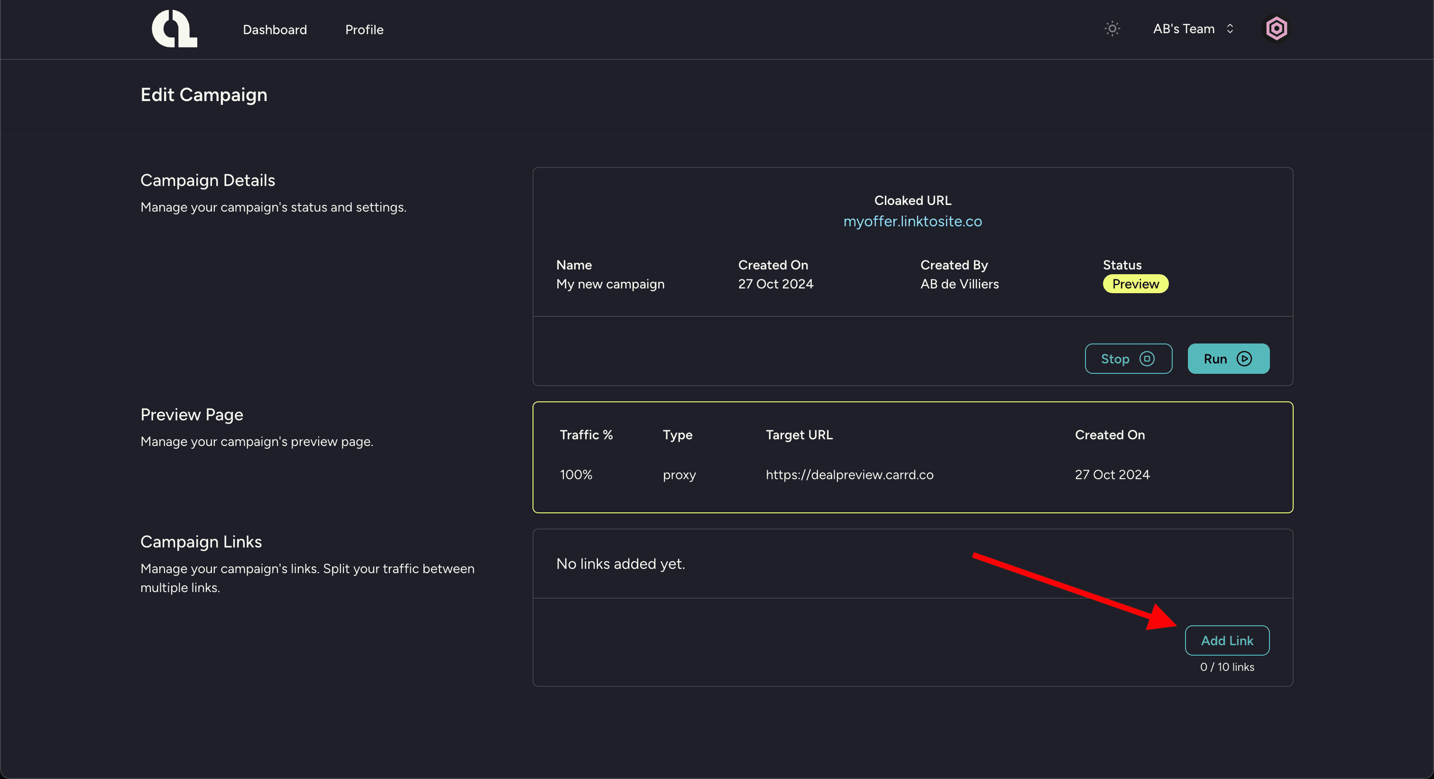Toggle the light/dark theme sun icon
The image size is (1434, 779).
coord(1112,29)
